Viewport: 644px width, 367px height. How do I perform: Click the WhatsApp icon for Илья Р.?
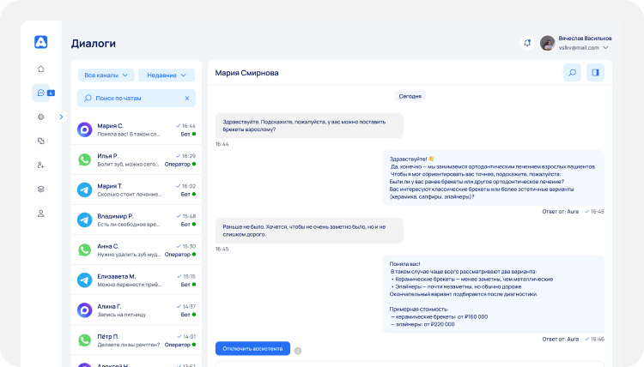(85, 159)
